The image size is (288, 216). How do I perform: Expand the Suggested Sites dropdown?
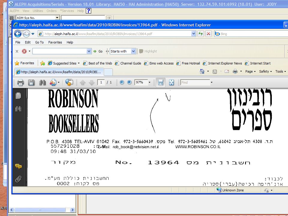click(x=79, y=63)
